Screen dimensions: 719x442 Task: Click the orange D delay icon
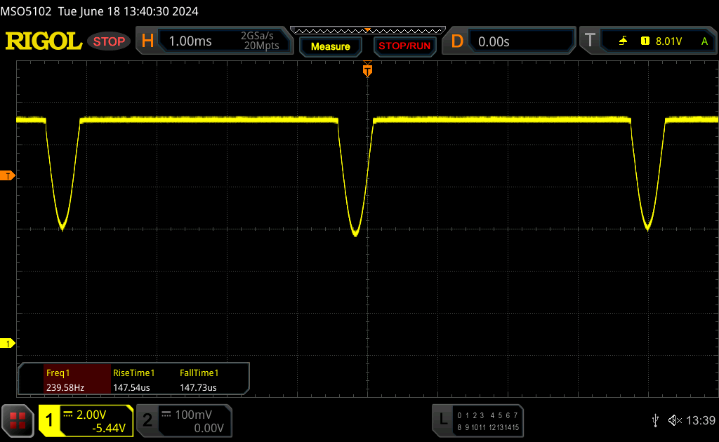coord(457,41)
